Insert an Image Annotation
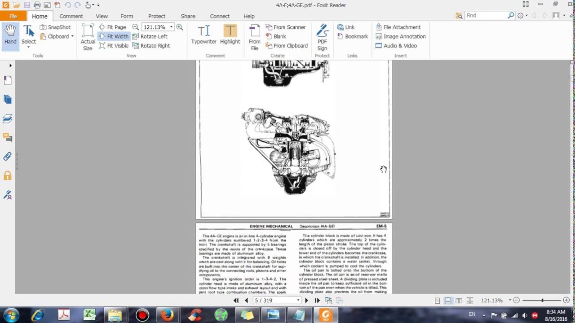The height and width of the screenshot is (323, 575). pos(400,36)
